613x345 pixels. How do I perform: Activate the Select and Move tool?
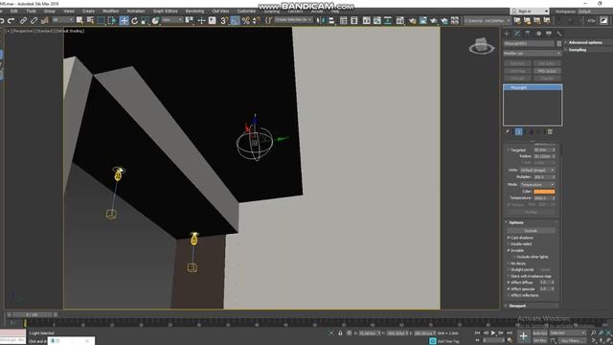click(124, 20)
